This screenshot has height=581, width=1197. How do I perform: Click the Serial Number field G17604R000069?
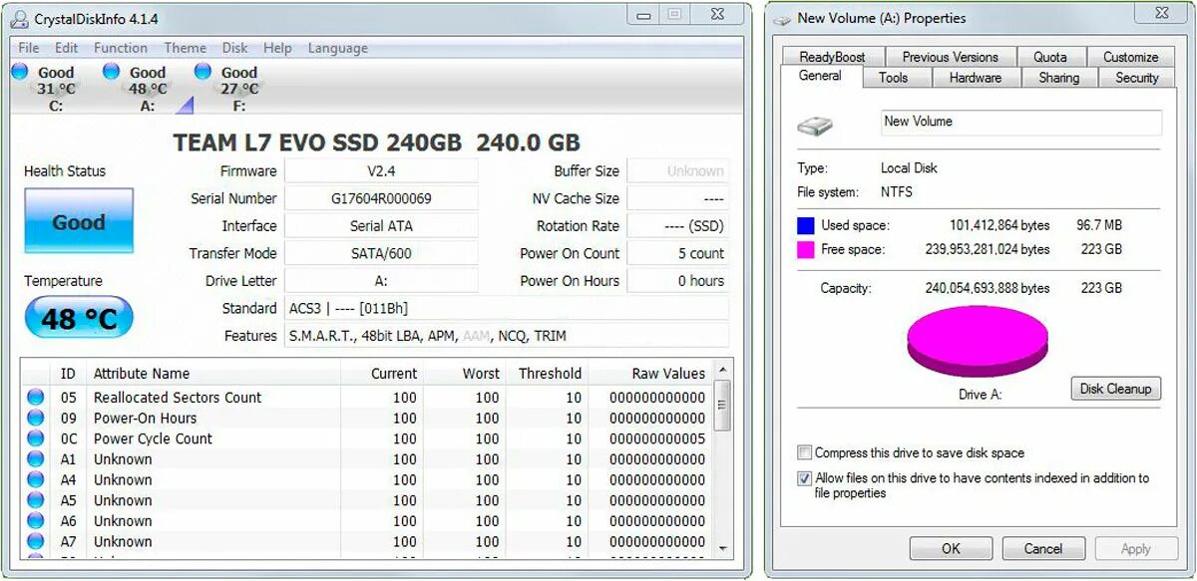pos(381,198)
